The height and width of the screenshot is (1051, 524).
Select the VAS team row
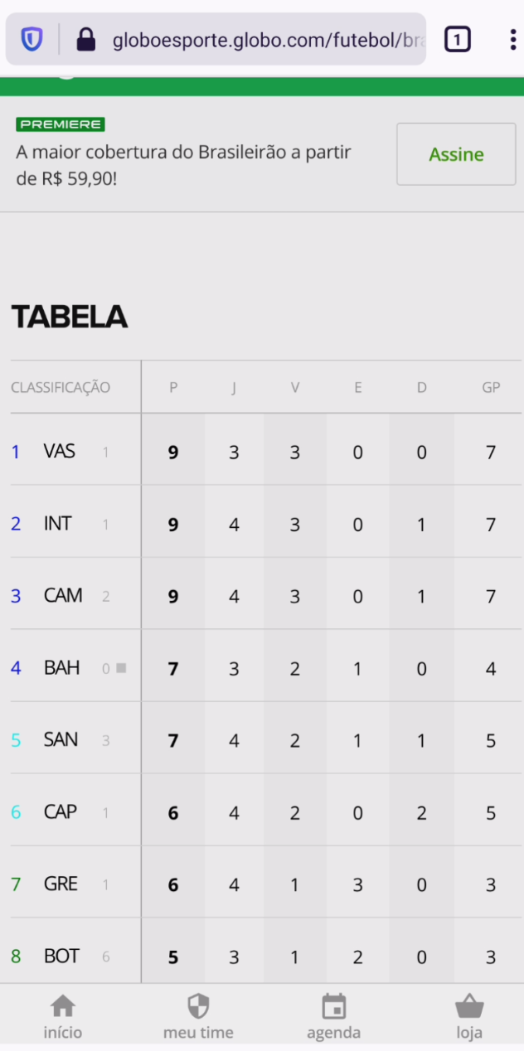tap(266, 452)
